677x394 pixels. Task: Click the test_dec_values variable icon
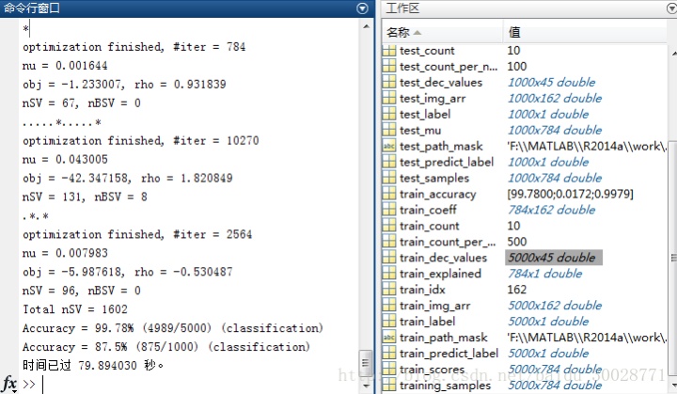(388, 83)
